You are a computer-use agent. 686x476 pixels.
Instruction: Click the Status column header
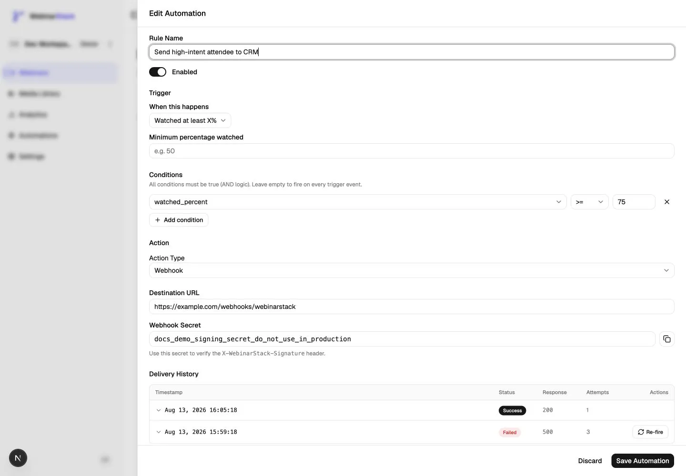point(506,392)
